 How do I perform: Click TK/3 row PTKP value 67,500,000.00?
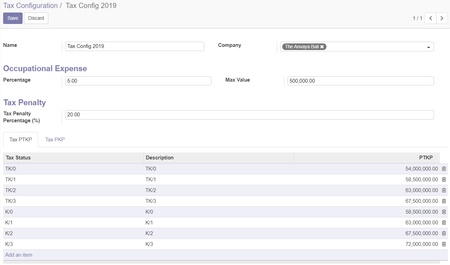pos(422,201)
